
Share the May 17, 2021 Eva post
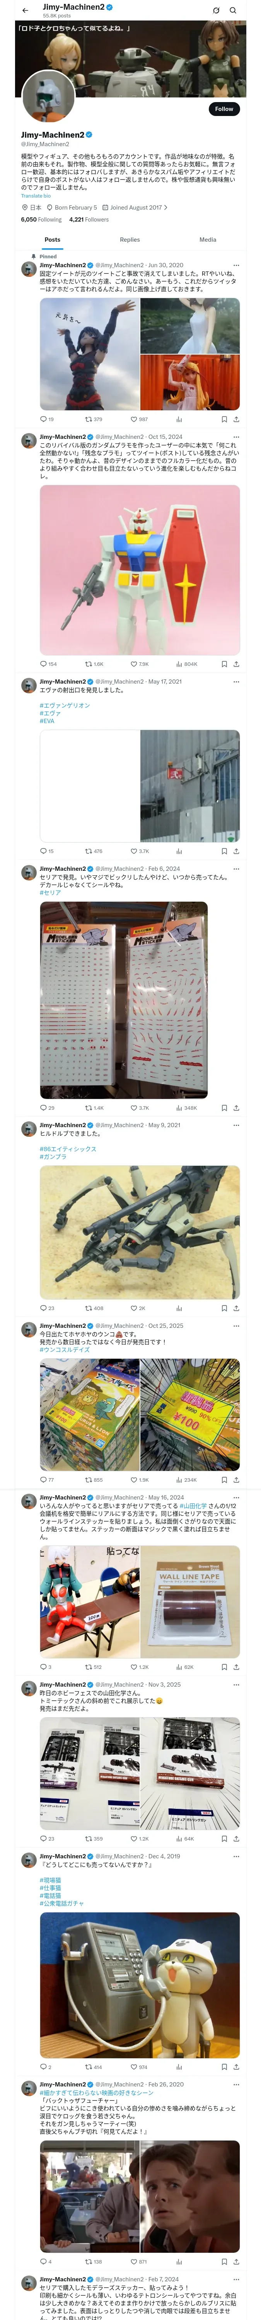click(x=236, y=851)
